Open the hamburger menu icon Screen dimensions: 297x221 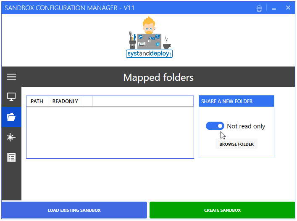[11, 77]
